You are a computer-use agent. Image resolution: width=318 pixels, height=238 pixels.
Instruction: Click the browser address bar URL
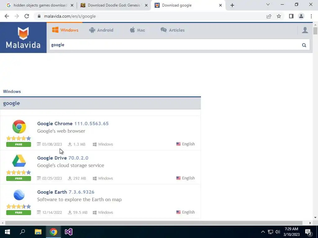(70, 16)
